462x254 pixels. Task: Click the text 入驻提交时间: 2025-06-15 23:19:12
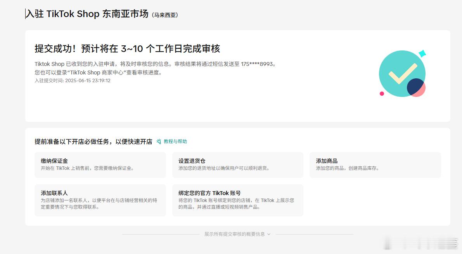(73, 80)
